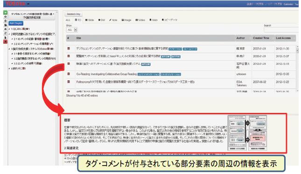Open the Calendar link in the top bar

click(x=288, y=4)
